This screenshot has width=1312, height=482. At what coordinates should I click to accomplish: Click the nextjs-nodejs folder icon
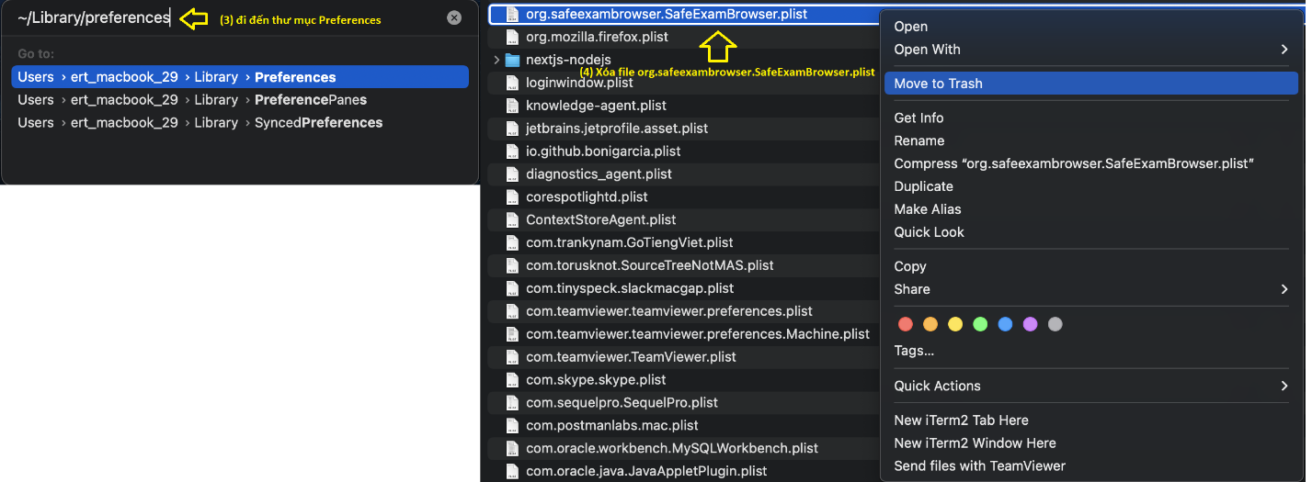click(x=512, y=61)
